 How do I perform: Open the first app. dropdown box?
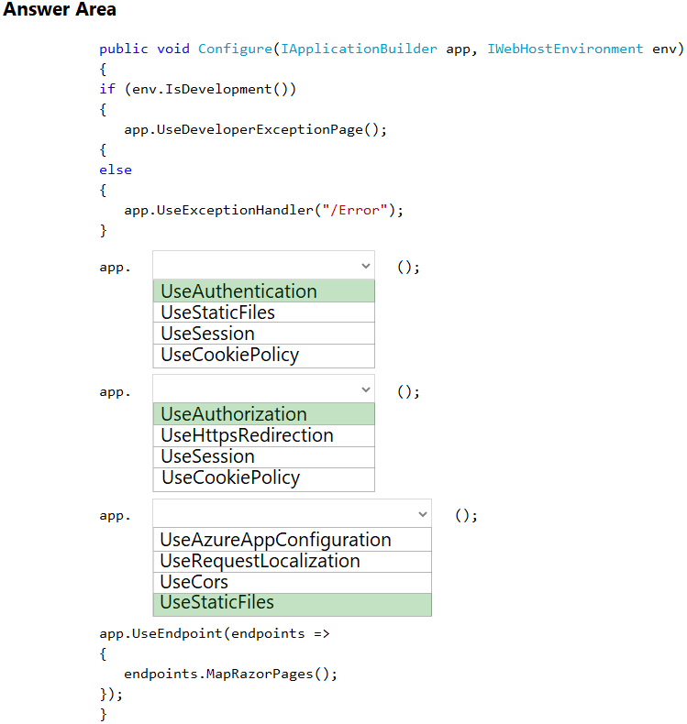click(263, 266)
